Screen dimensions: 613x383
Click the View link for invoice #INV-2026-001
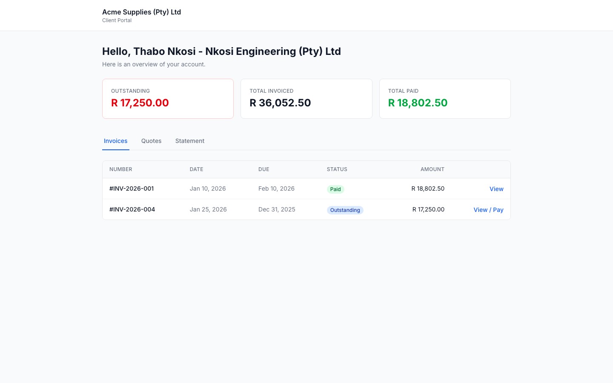[x=496, y=189]
